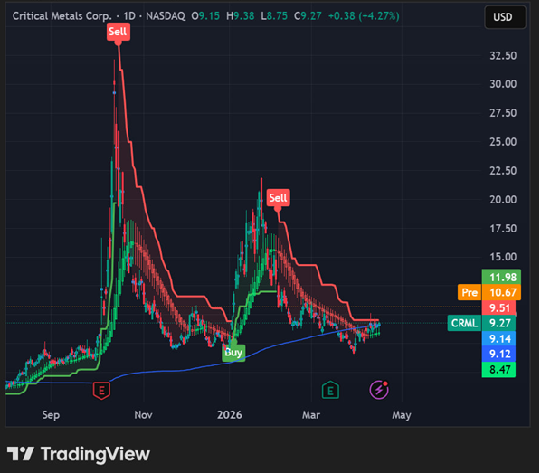The width and height of the screenshot is (541, 473).
Task: Click the 25.00 price axis value
Action: click(x=503, y=142)
